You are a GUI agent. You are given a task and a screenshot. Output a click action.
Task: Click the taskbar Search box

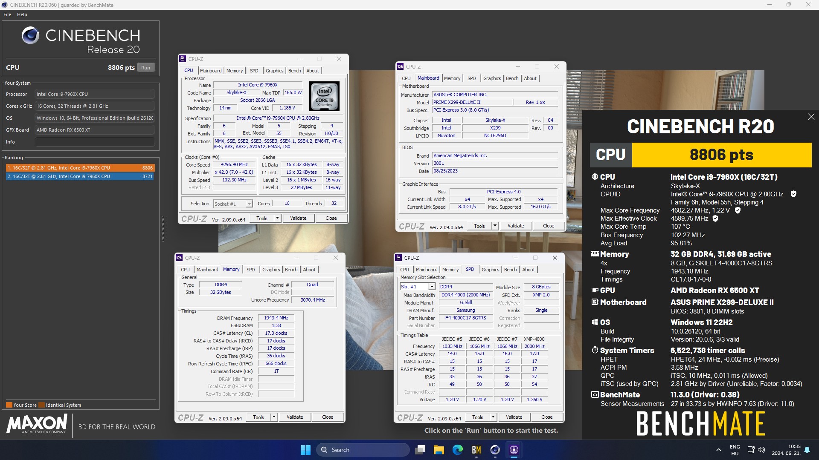(x=363, y=450)
